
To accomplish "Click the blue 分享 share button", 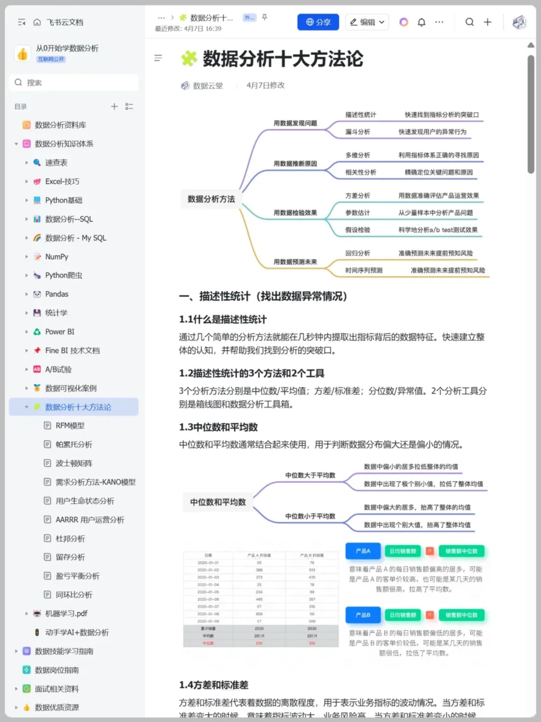I will pos(318,22).
